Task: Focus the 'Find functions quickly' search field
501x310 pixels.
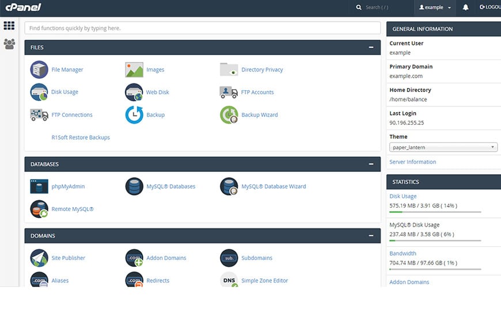Action: pos(202,28)
